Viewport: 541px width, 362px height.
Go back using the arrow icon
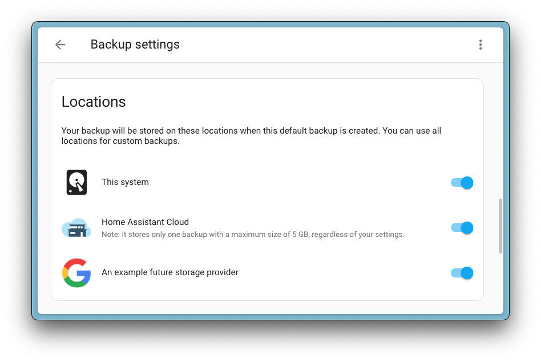(x=60, y=45)
